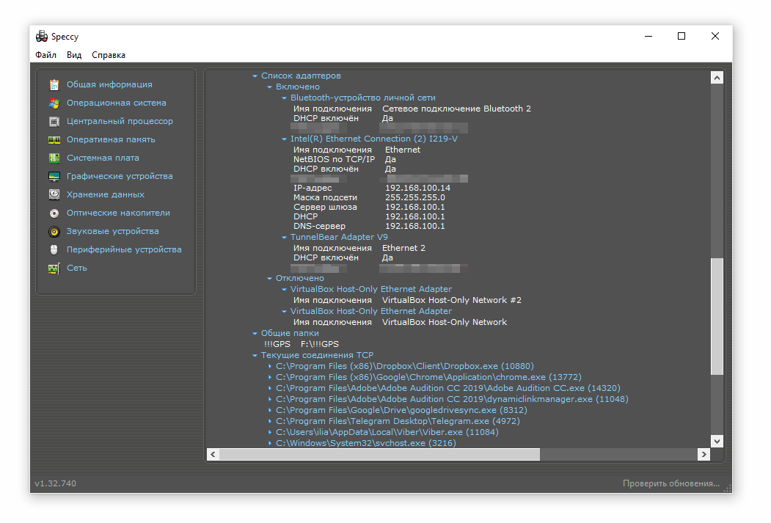Screen dimensions: 771x523
Task: Select the Ethernet 2 connection name
Action: 403,248
